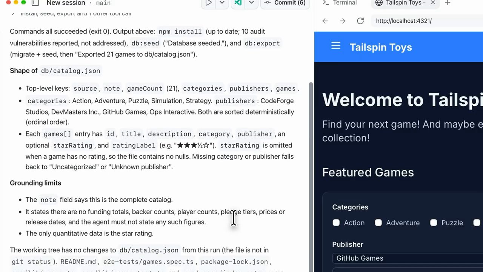Expand the collapsed tool call row
Screen dimensions: 483x272
pyautogui.click(x=72, y=13)
